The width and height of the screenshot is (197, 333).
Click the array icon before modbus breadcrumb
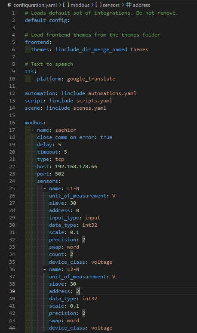66,5
